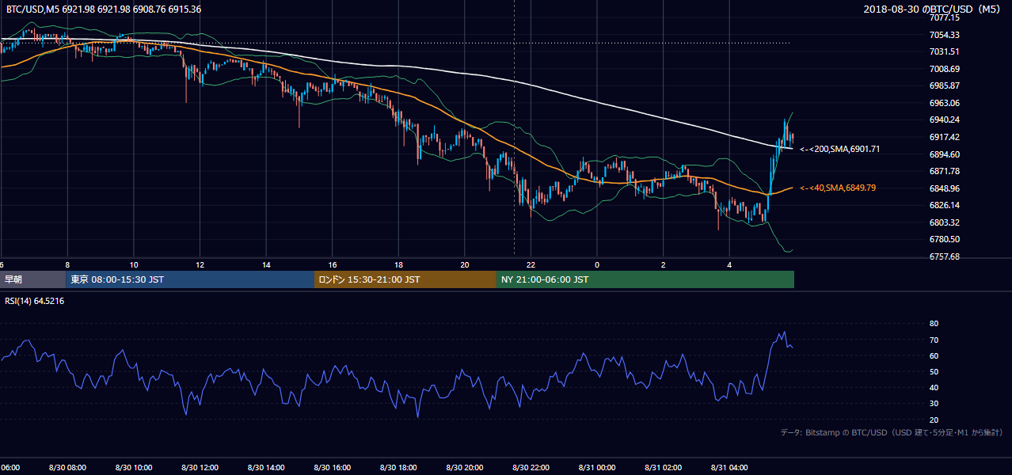Viewport: 1012px width, 475px height.
Task: Click the 8/30 08:00 time label
Action: click(67, 468)
